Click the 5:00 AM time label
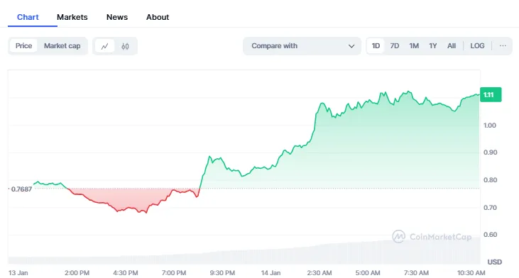519x278 pixels. 368,273
